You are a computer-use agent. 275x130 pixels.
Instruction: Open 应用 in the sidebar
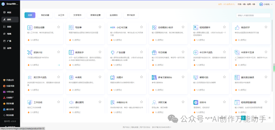(x=10, y=48)
